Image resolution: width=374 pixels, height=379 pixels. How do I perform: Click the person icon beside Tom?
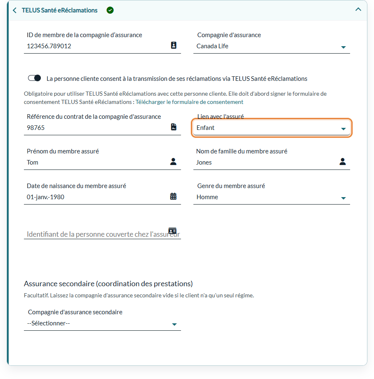pos(173,162)
